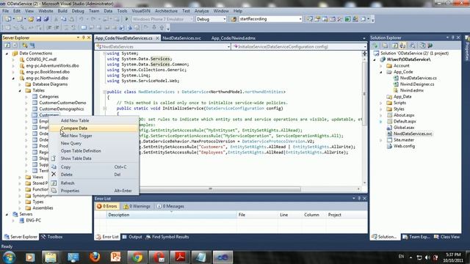This screenshot has width=470, height=264.
Task: Toggle auto-hide pin on Error List panel
Action: point(359,199)
